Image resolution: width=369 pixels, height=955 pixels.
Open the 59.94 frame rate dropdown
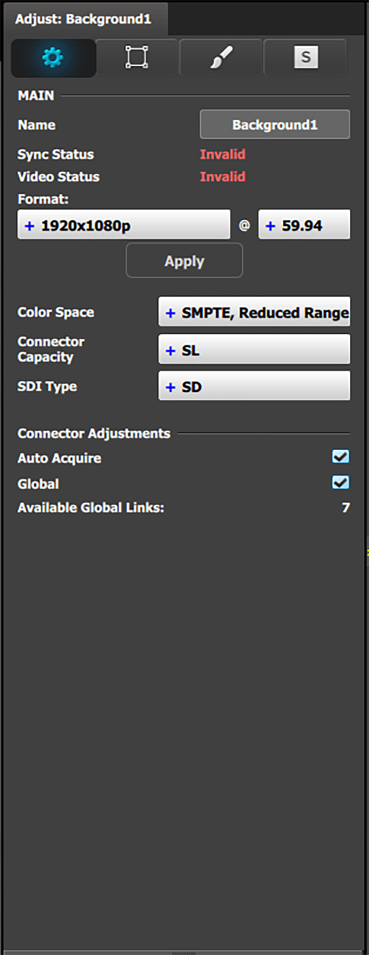pos(304,225)
